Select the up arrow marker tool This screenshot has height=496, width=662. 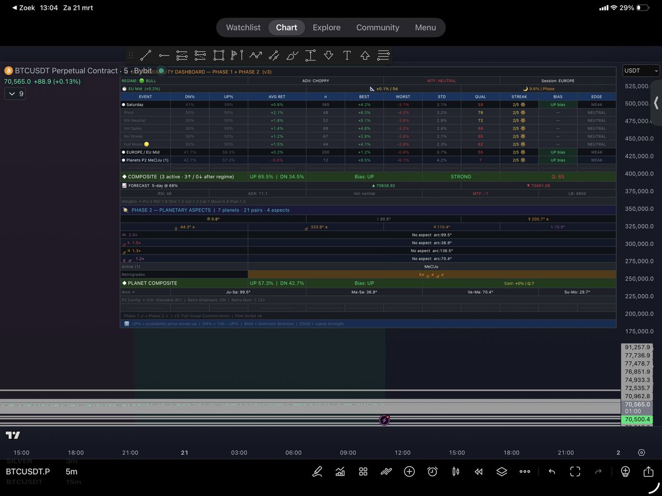[365, 55]
